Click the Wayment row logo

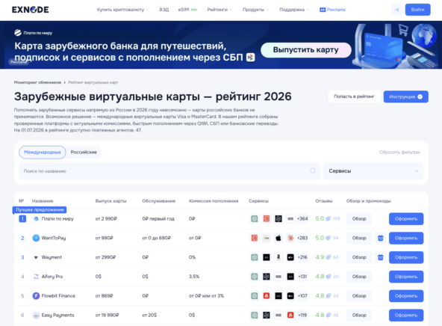coord(36,257)
